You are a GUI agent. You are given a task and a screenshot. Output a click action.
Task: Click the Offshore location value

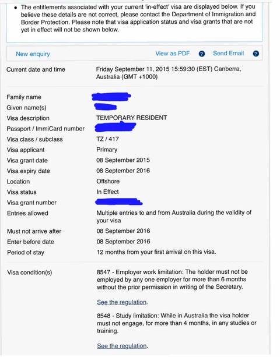108,182
